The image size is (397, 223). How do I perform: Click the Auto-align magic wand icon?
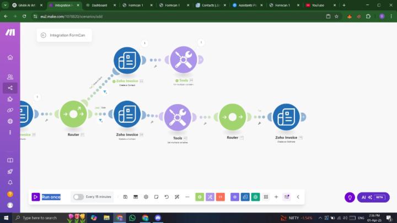(x=177, y=197)
